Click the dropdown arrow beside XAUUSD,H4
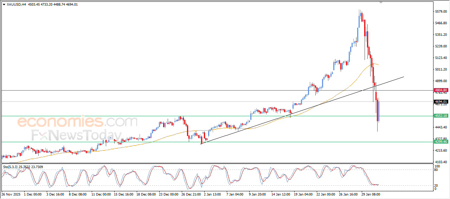450x199 pixels. click(4, 5)
